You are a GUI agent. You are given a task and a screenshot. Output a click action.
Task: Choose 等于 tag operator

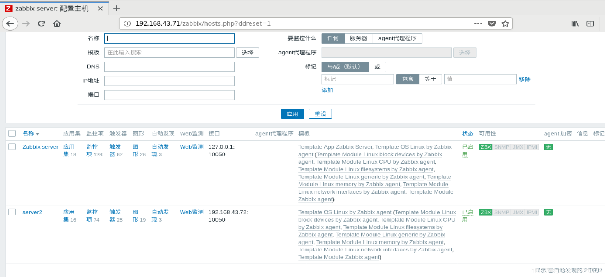430,79
